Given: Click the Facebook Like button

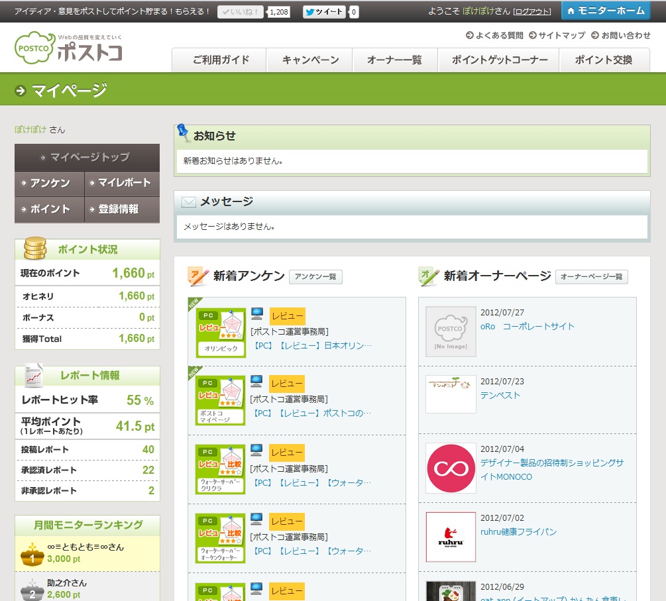Looking at the screenshot, I should coord(241,12).
